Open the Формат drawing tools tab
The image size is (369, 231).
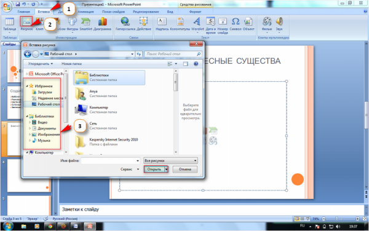pos(196,12)
